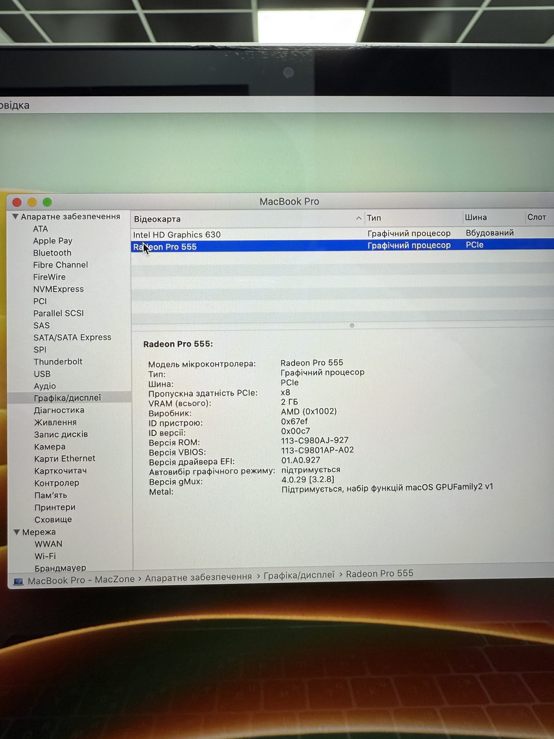
Task: Click the Radeon Pro 555 details heading
Action: (x=178, y=344)
